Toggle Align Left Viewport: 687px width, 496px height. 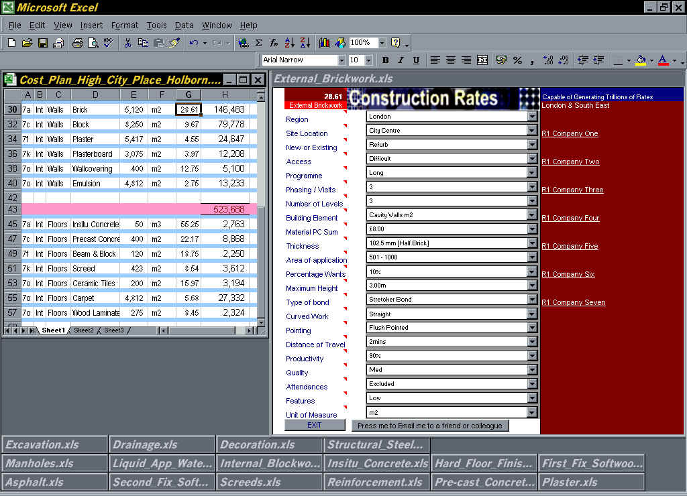tap(435, 60)
